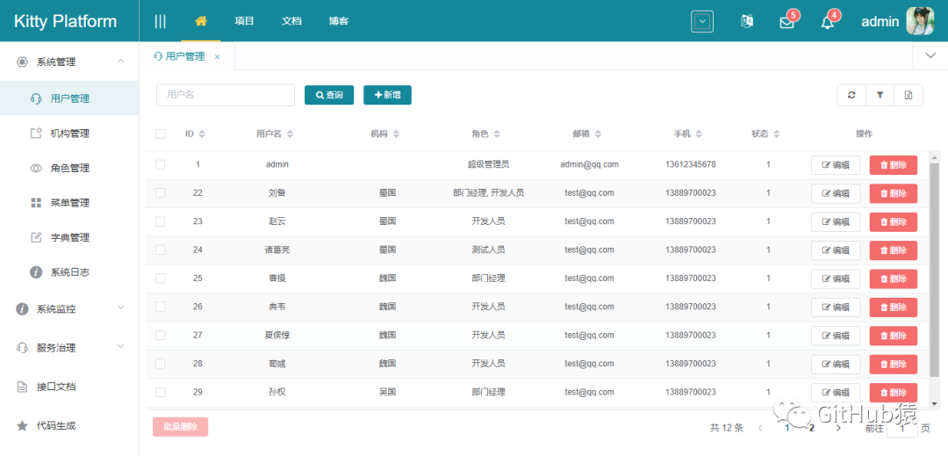Expand the 服务治理 menu group
948x456 pixels.
69,348
